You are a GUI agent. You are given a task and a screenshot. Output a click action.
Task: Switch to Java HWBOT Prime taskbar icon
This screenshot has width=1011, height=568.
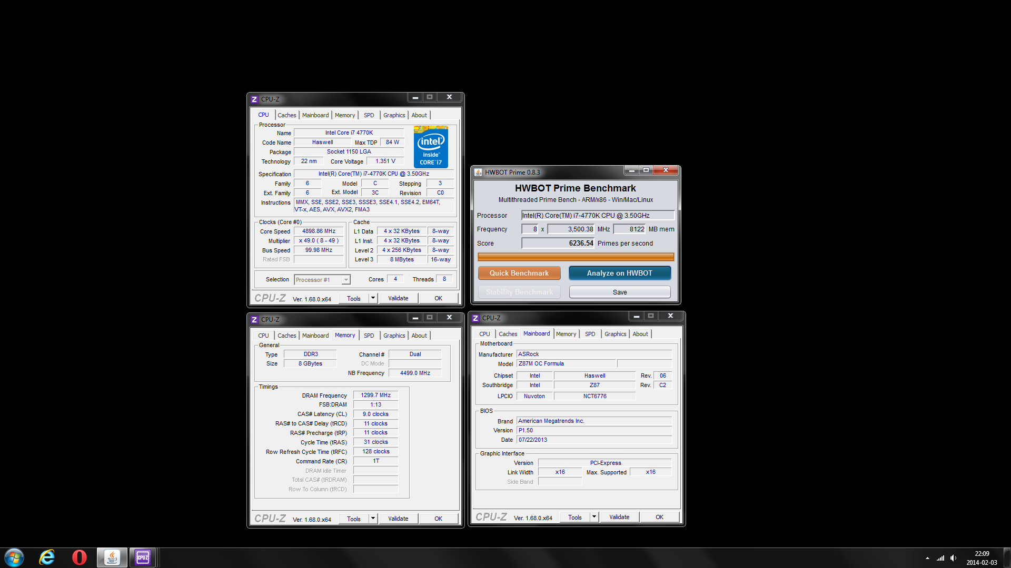click(x=112, y=557)
